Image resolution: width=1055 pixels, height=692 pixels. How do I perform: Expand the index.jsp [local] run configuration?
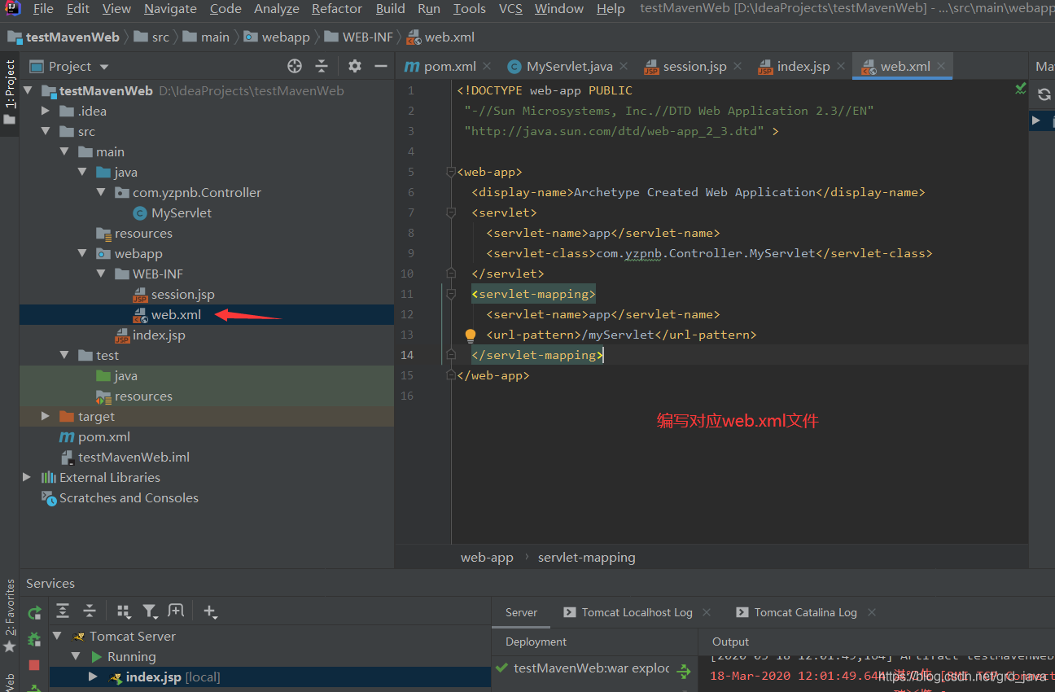click(94, 677)
